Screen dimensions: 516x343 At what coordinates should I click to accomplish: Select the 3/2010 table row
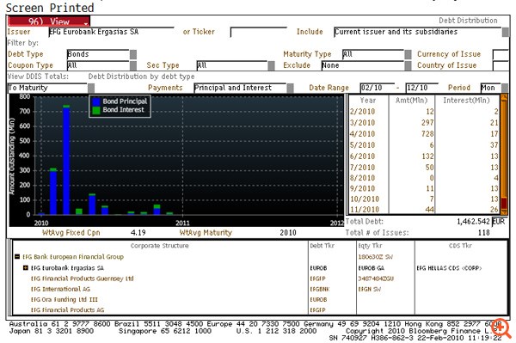point(424,123)
